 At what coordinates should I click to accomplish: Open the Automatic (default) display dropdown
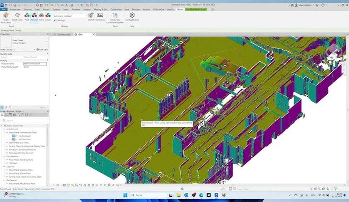pyautogui.click(x=70, y=16)
